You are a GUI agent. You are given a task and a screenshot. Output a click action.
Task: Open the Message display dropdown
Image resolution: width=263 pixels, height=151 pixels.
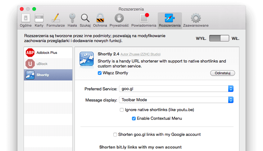pos(176,100)
